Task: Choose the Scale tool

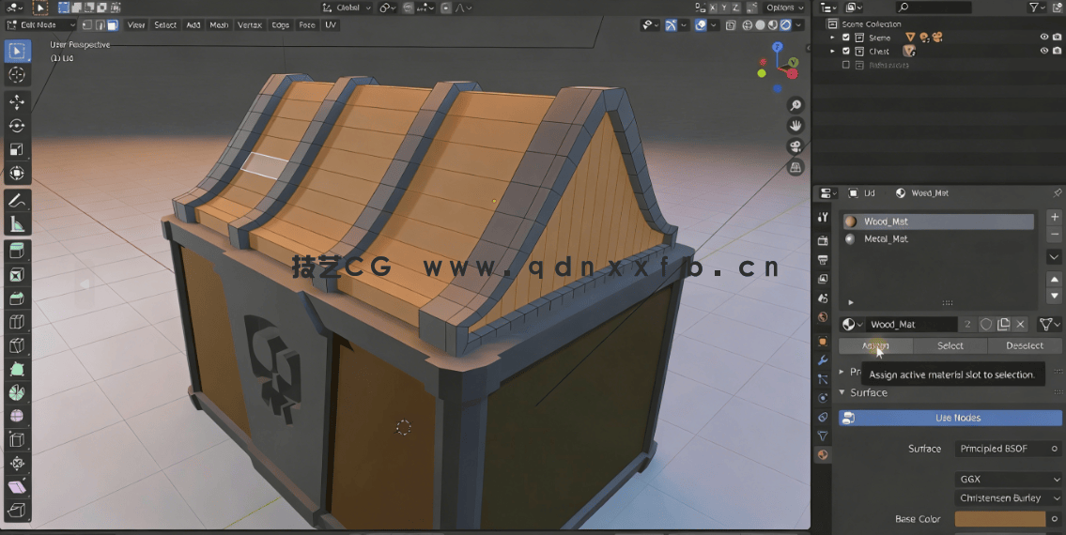Action: coord(17,149)
